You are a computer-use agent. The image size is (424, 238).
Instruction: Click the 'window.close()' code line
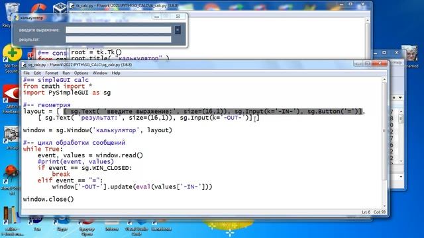point(48,199)
